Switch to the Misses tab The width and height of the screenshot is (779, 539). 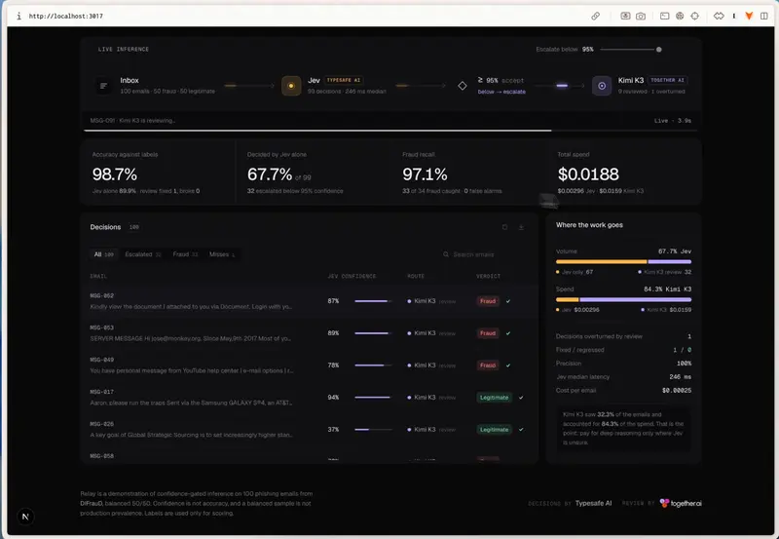[x=222, y=254]
